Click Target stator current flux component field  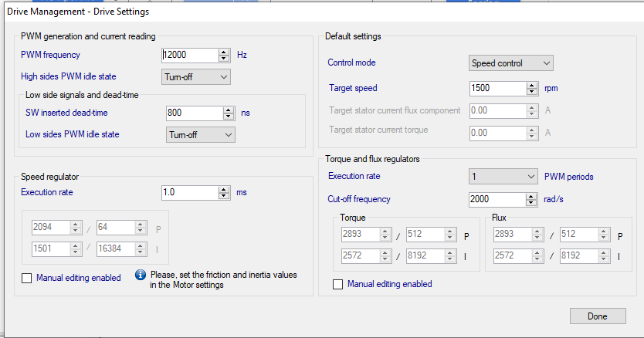tap(499, 111)
